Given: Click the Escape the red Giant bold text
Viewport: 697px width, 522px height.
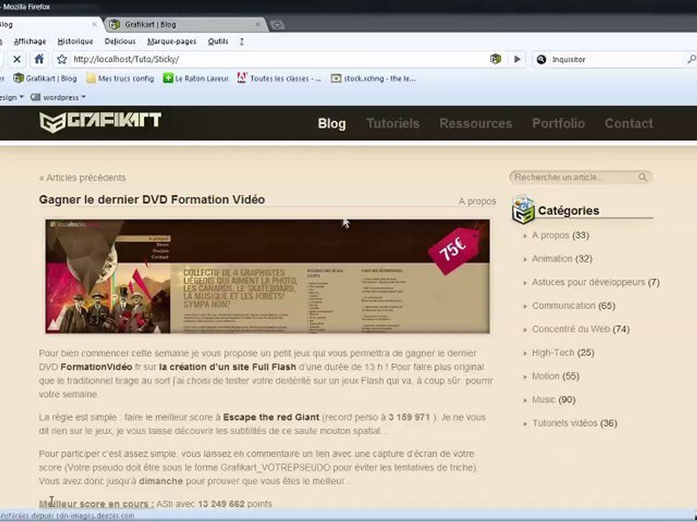Looking at the screenshot, I should pyautogui.click(x=271, y=417).
